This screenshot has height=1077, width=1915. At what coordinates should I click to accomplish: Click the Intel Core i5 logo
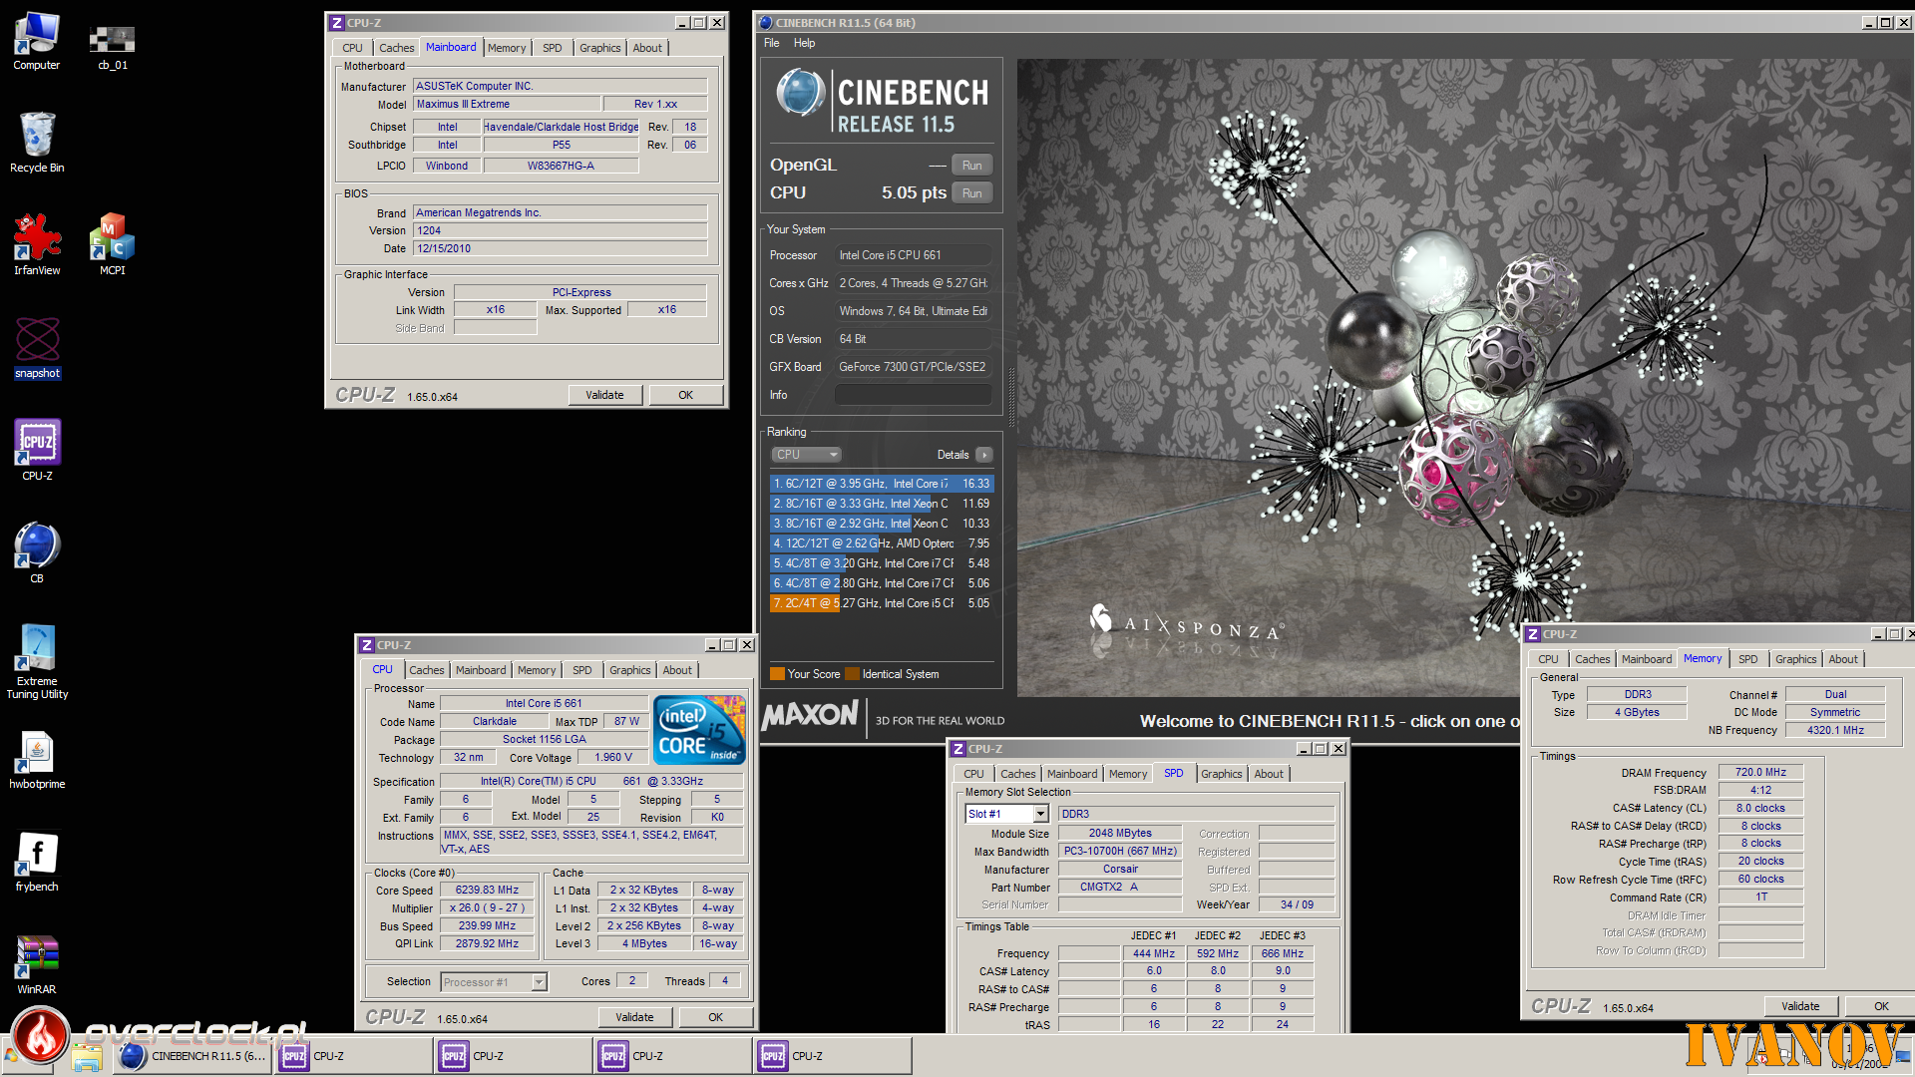(699, 730)
